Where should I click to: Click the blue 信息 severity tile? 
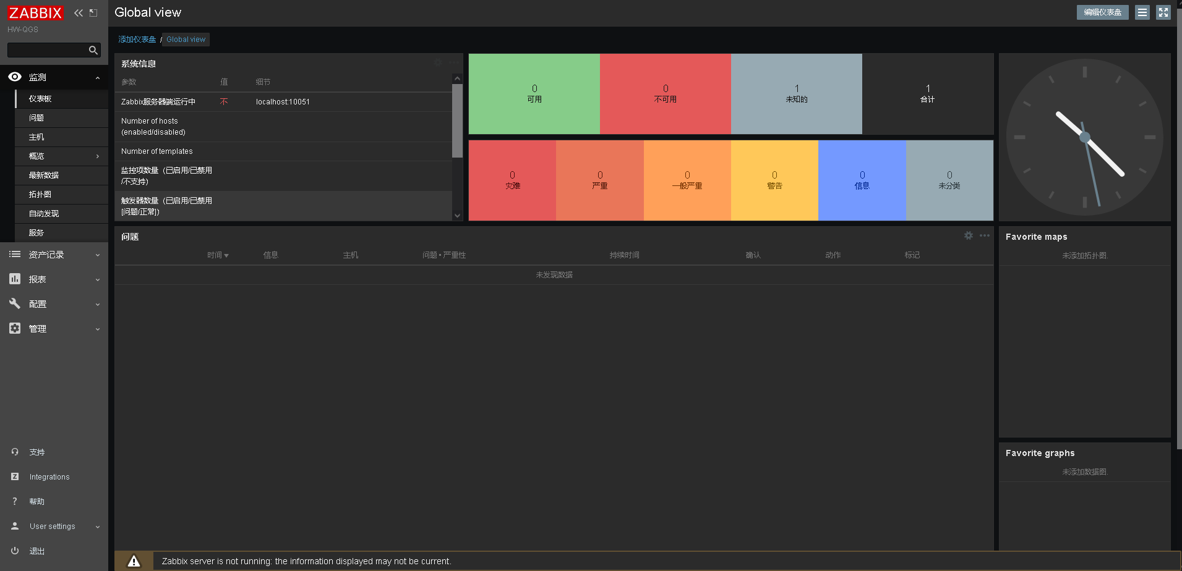(x=862, y=180)
